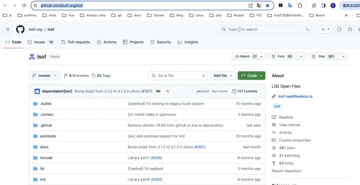
Task: Expand the green Code dropdown
Action: (251, 76)
